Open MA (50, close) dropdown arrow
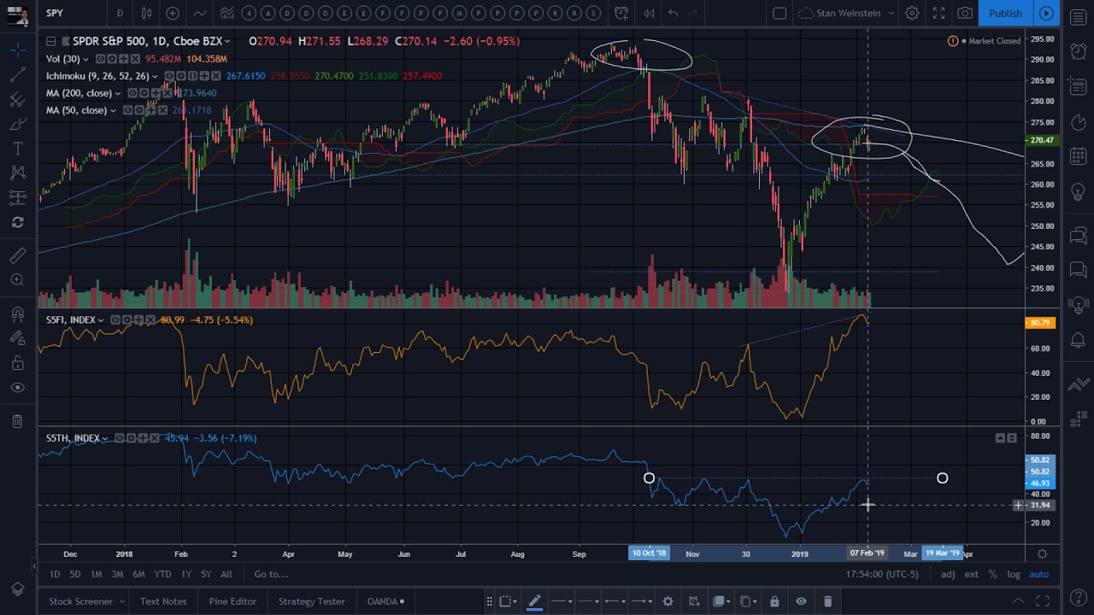This screenshot has width=1094, height=615. (x=113, y=110)
